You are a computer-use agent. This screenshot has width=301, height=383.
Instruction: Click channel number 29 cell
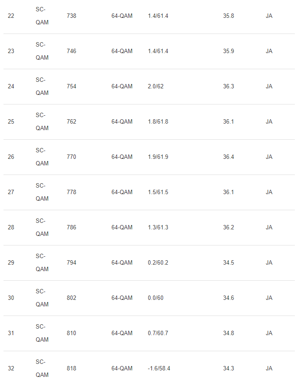tap(11, 263)
